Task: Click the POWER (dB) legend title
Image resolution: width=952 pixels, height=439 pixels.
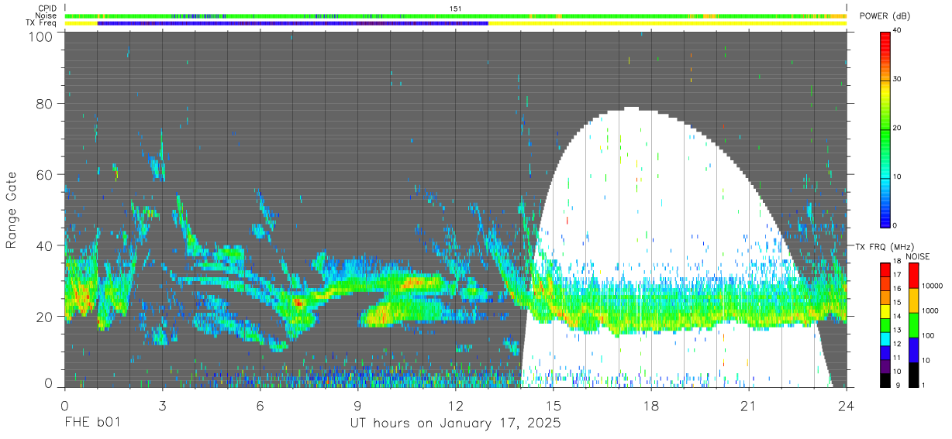Action: point(886,16)
